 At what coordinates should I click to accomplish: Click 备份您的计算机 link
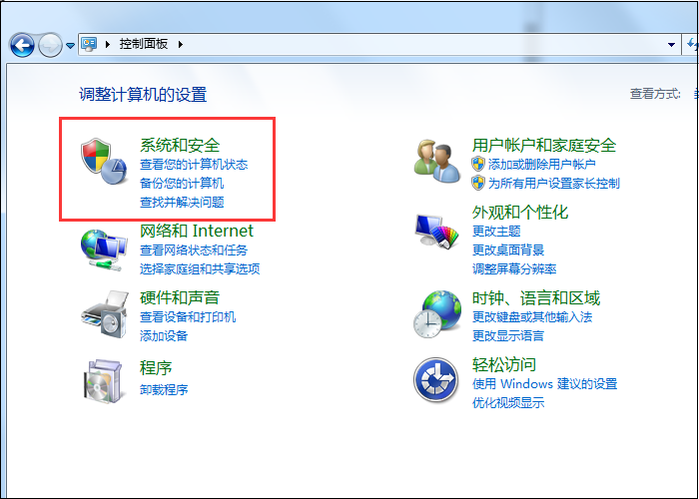(182, 183)
